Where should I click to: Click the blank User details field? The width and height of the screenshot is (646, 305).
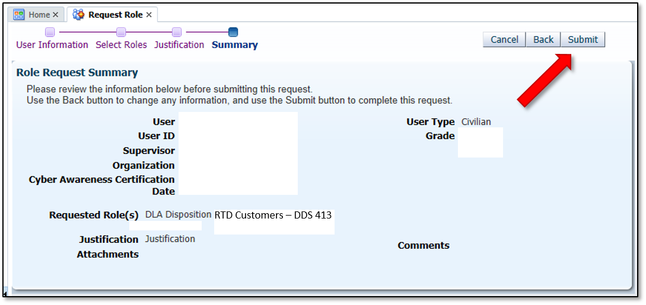click(x=237, y=153)
